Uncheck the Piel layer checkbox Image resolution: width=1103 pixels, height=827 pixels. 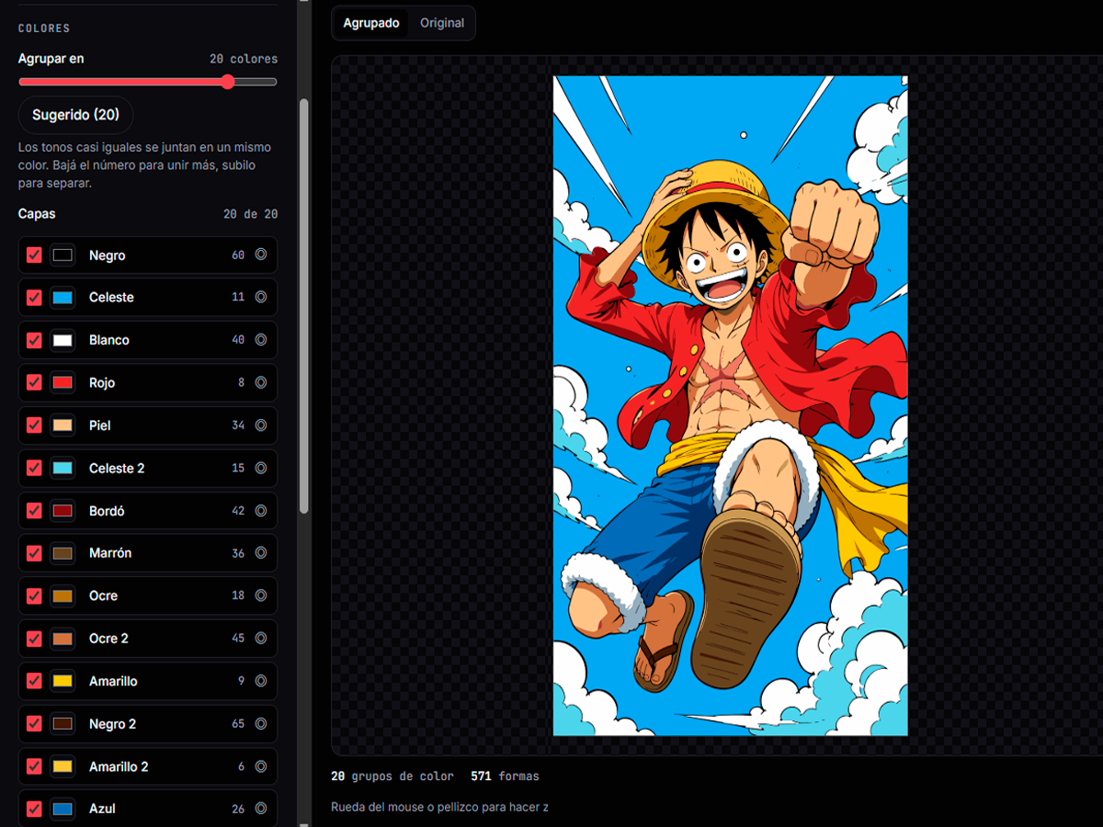(34, 425)
